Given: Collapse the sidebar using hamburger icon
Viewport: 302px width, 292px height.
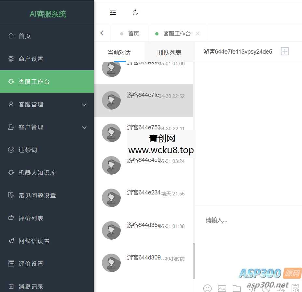Looking at the screenshot, I should tap(113, 12).
